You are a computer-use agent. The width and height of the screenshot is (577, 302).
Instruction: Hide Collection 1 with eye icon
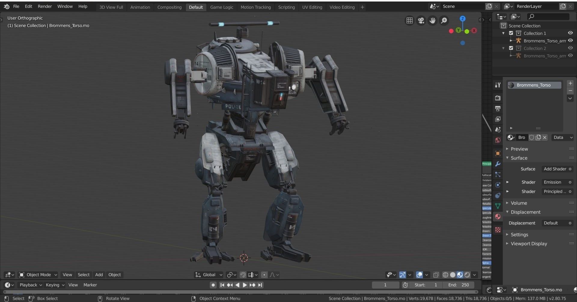click(x=570, y=33)
